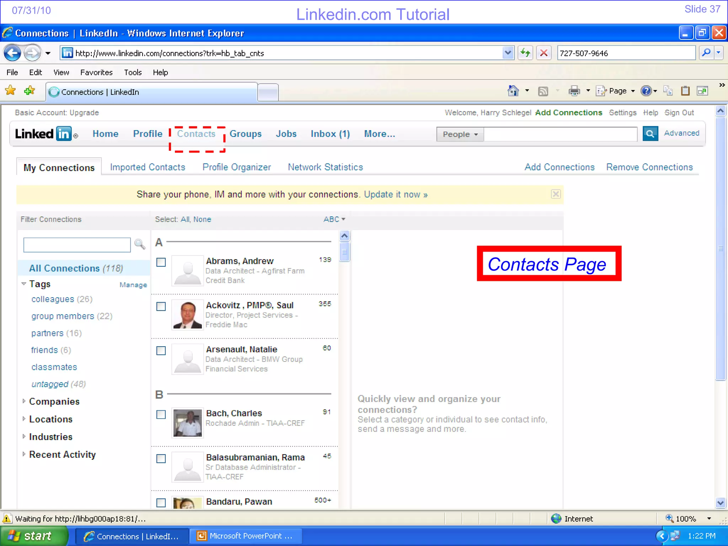Expand the Recent Activity filter
Image resolution: width=728 pixels, height=546 pixels.
click(24, 454)
